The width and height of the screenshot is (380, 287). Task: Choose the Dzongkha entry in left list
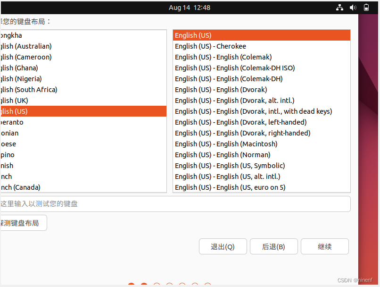point(83,35)
